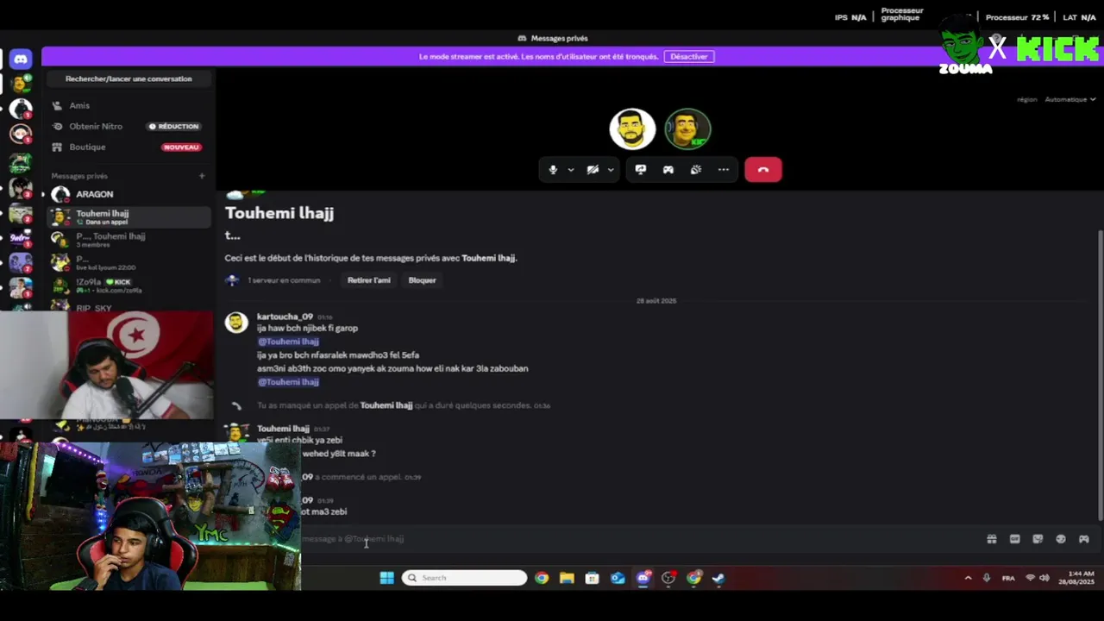Share your screen in the call
Screen dimensions: 1104x621
[x=640, y=170]
